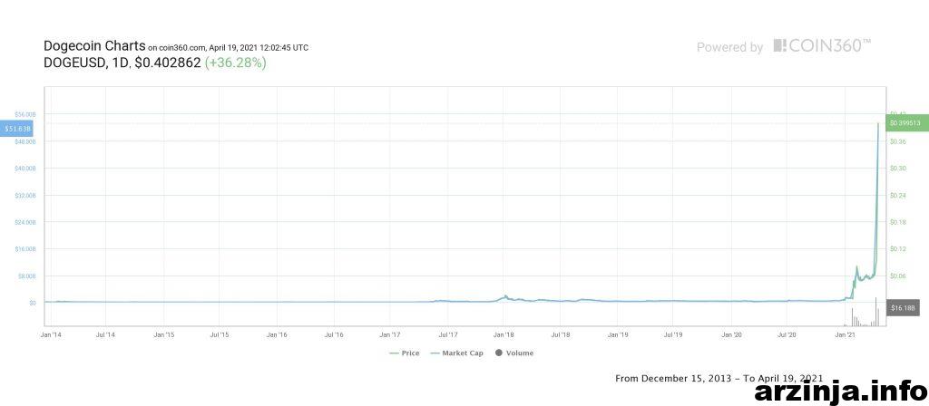Click the green $0.399513 price tag
Image resolution: width=929 pixels, height=406 pixels.
907,122
